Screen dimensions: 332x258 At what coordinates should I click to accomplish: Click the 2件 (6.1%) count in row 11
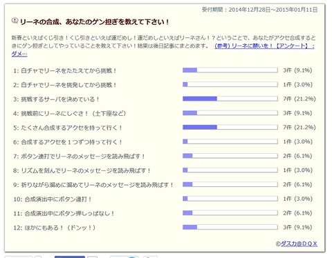coord(297,212)
